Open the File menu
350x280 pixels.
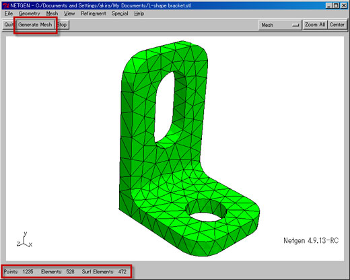click(x=9, y=13)
